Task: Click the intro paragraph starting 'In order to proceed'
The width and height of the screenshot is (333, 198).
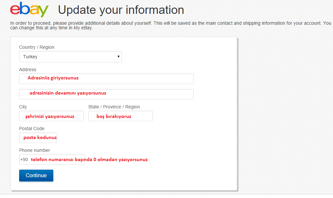Action: [171, 25]
